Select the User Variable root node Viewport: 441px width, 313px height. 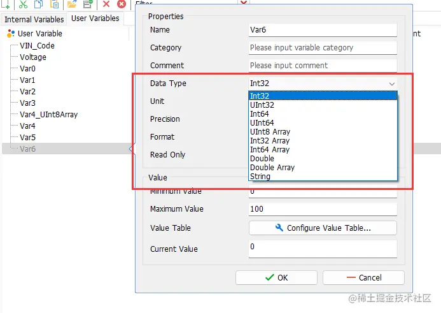click(x=40, y=34)
